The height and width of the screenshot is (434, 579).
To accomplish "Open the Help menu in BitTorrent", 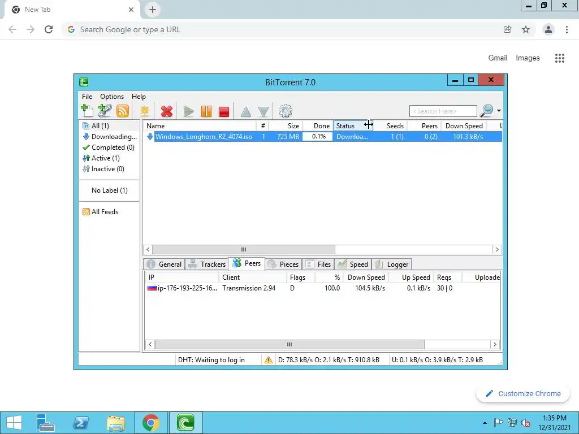I will point(139,96).
